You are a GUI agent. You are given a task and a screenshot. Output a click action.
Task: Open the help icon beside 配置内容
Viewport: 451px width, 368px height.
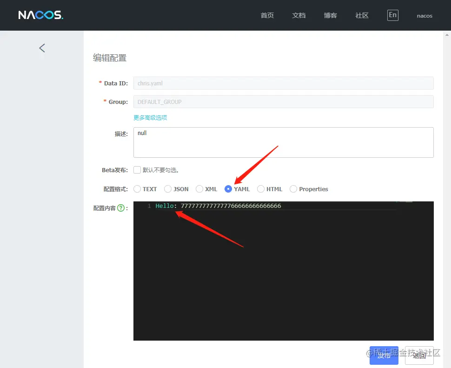point(121,208)
